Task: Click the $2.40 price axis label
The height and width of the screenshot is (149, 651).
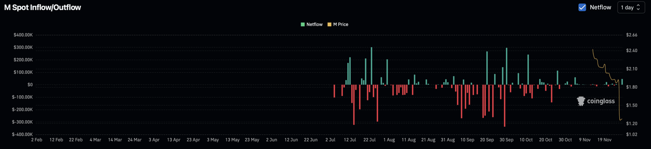Action: click(631, 50)
